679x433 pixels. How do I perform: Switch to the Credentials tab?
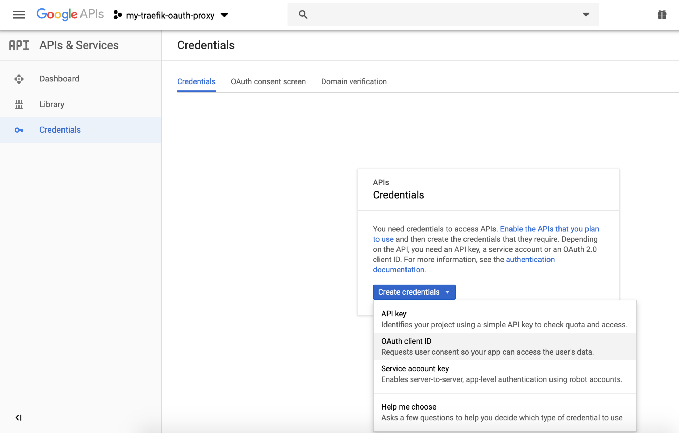[196, 81]
